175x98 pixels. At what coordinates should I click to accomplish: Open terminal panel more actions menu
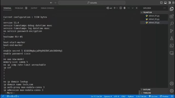tap(129, 8)
